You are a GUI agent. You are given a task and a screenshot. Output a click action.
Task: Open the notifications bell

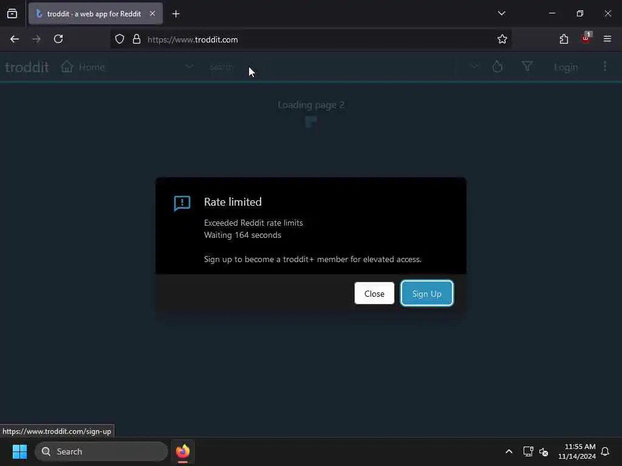click(605, 451)
